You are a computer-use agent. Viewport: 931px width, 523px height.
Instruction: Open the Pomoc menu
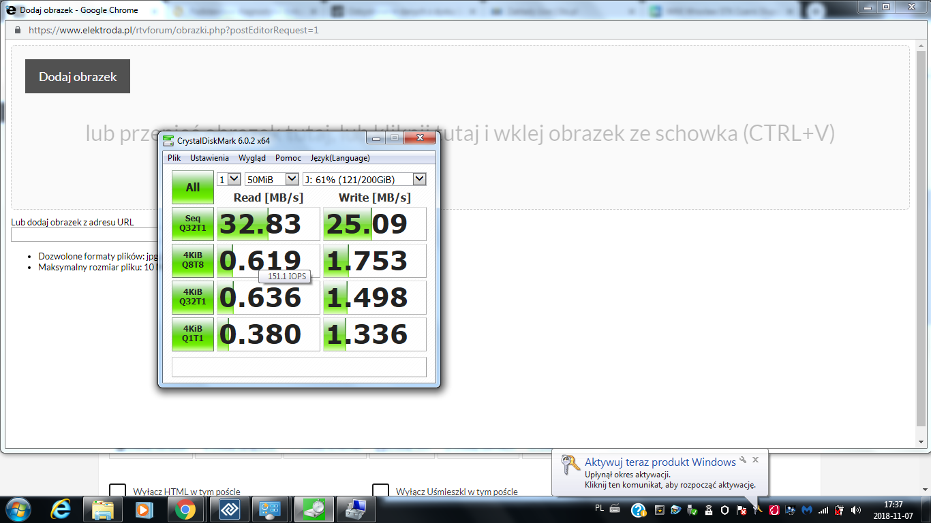pos(288,158)
